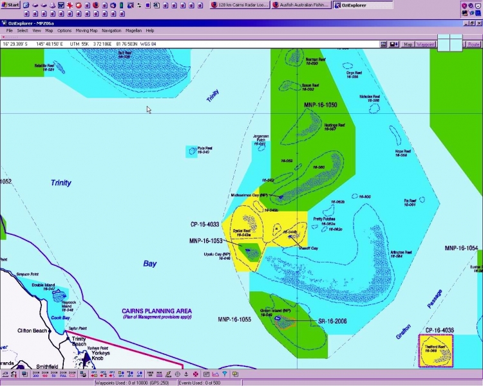Image resolution: width=483 pixels, height=386 pixels.
Task: Expand the Magellan menu
Action: [133, 30]
